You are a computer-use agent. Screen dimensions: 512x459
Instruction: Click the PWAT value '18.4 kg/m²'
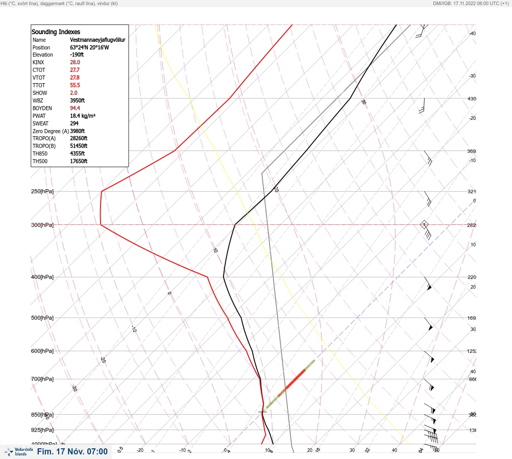pos(83,116)
